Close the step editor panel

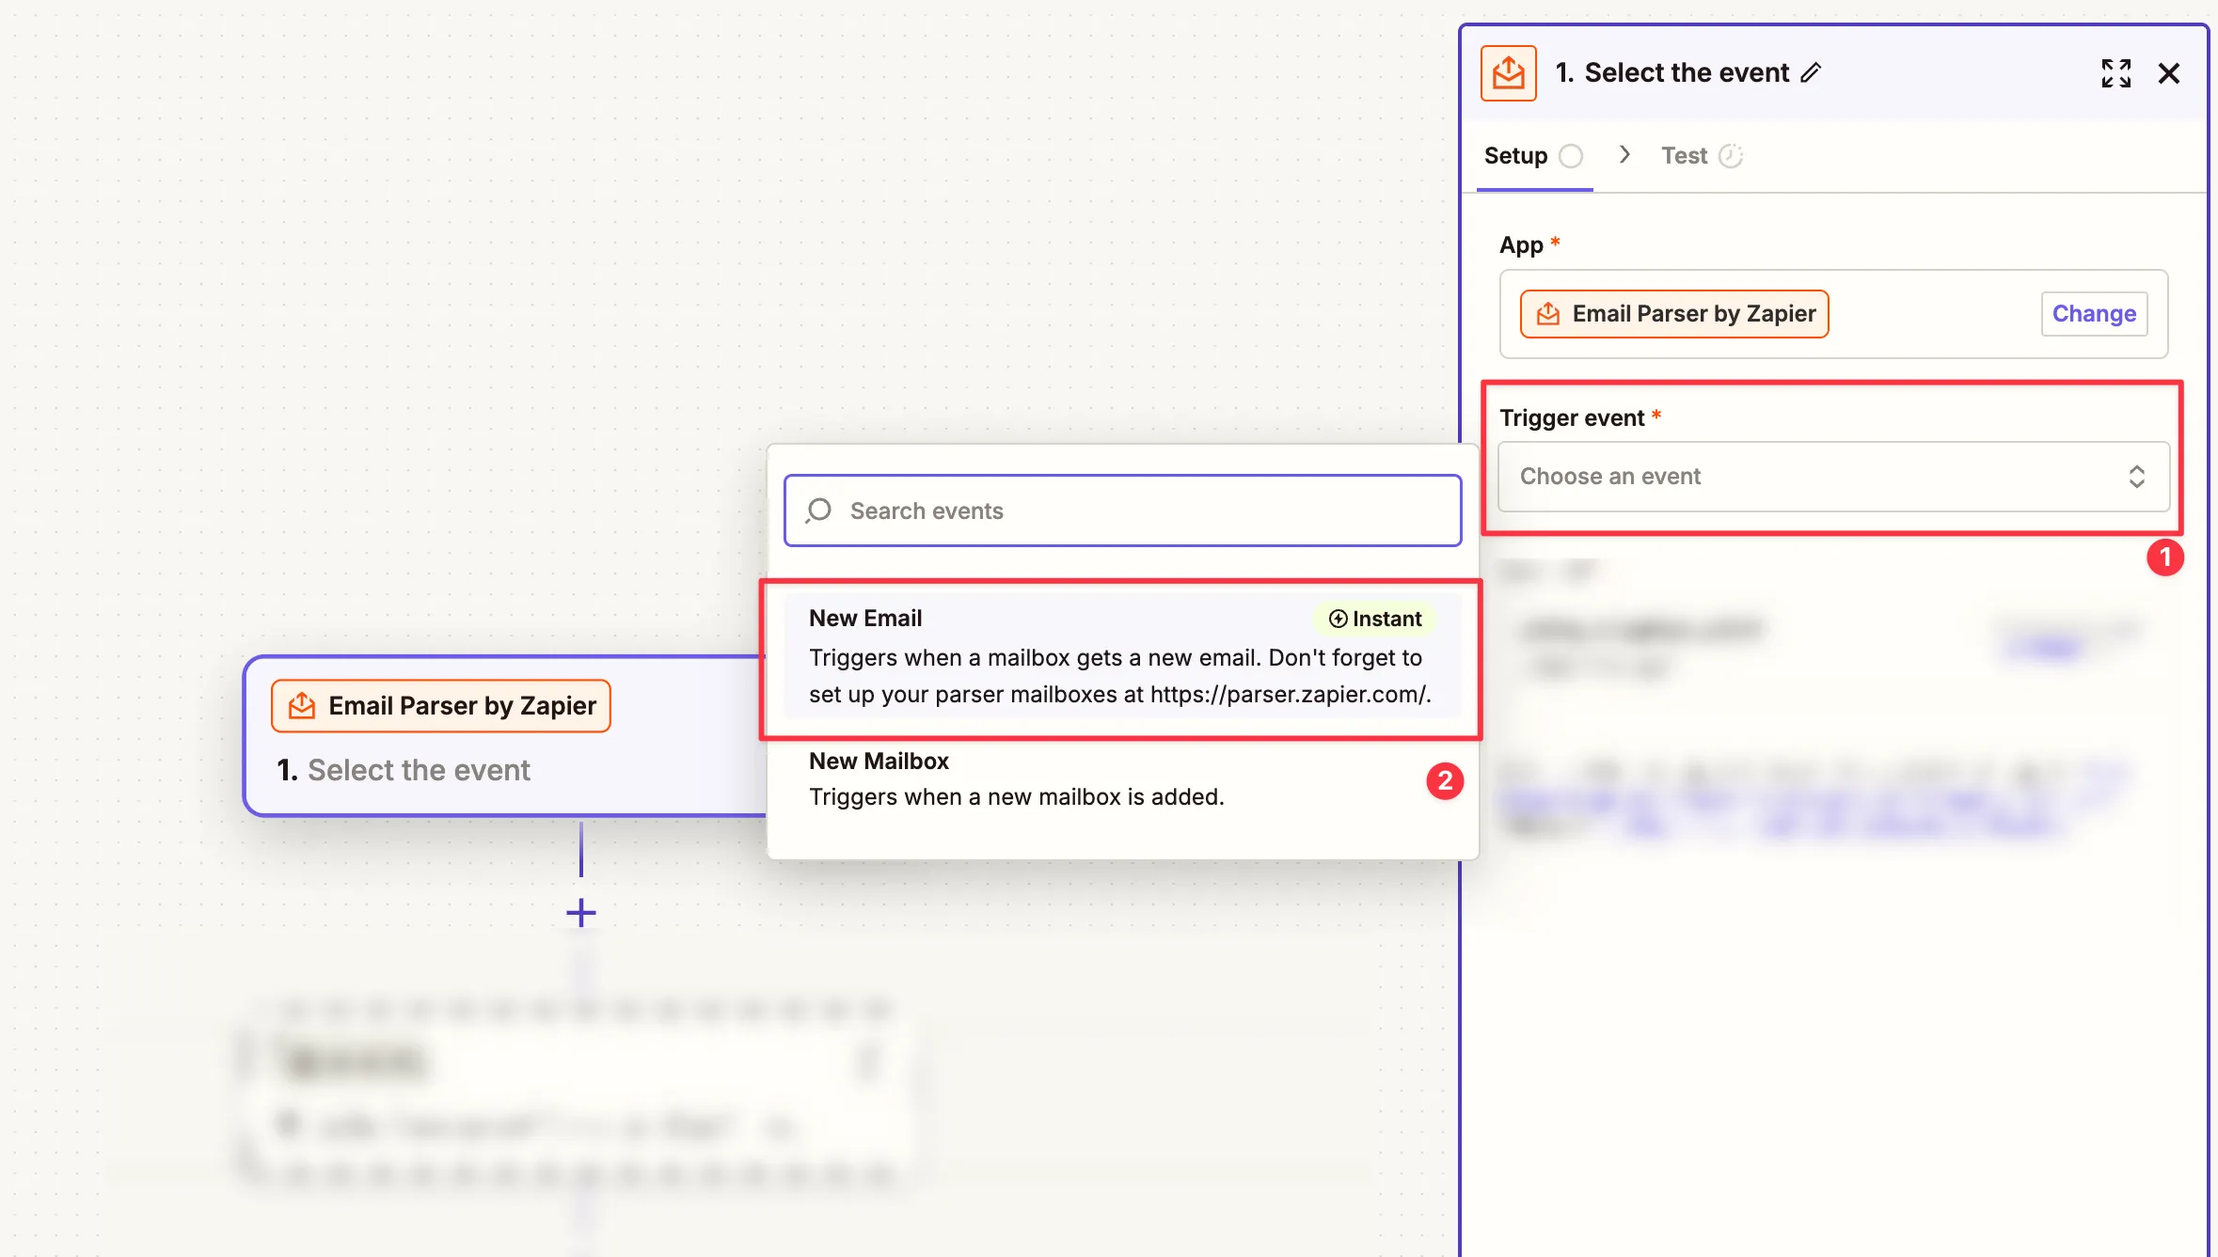pos(2169,73)
